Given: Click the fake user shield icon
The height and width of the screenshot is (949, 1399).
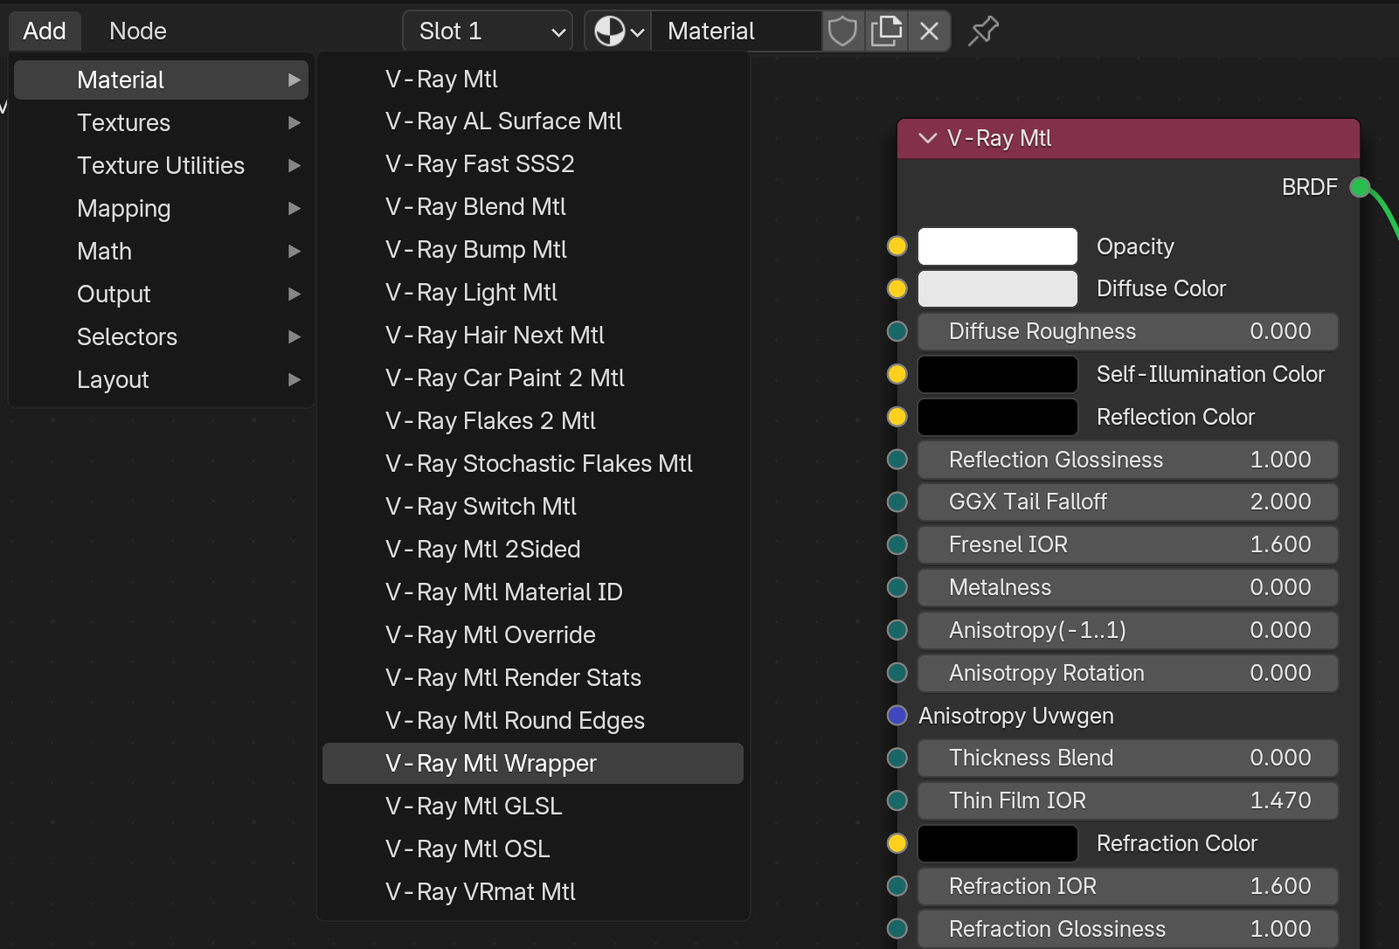Looking at the screenshot, I should pos(842,31).
